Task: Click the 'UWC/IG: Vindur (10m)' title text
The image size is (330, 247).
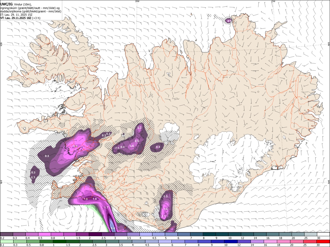Action: pyautogui.click(x=16, y=4)
